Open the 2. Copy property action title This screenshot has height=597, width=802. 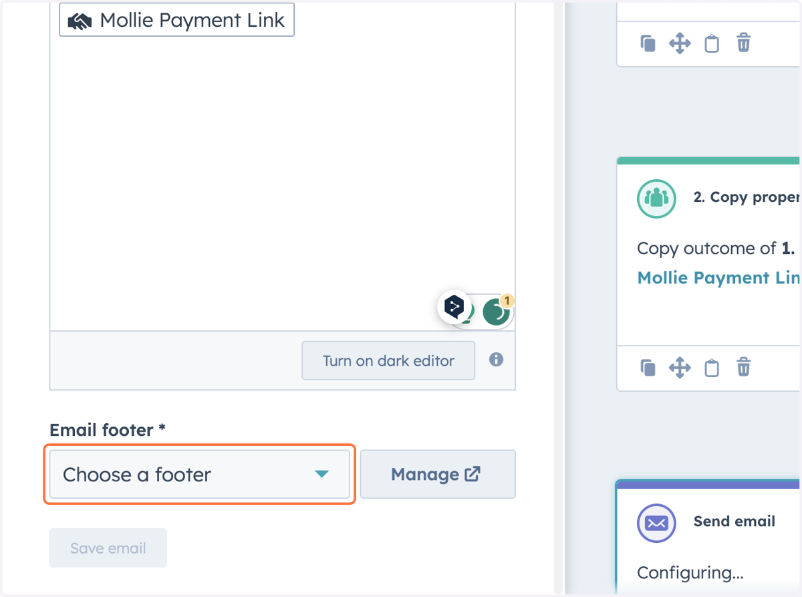(747, 198)
